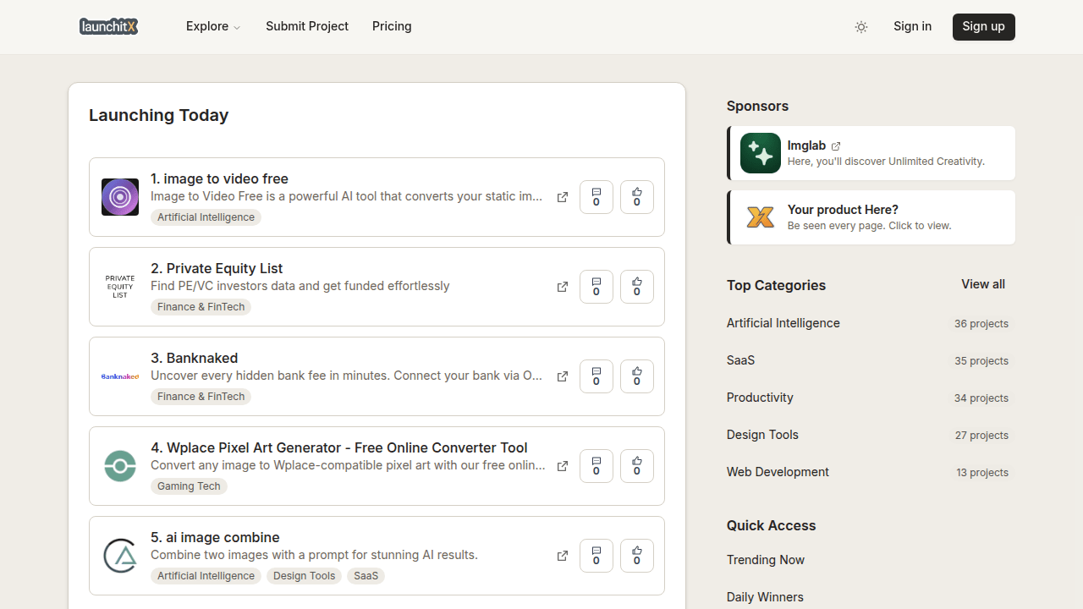Click the Sign up button

(x=983, y=27)
